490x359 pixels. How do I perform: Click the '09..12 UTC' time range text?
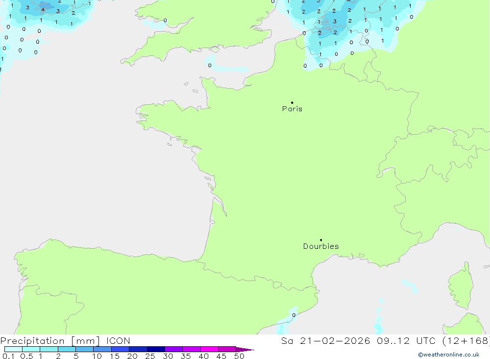coord(406,341)
